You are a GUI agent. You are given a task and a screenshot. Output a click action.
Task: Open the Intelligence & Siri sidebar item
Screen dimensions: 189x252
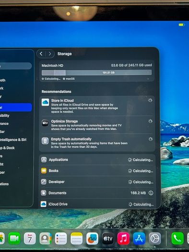pos(13,140)
